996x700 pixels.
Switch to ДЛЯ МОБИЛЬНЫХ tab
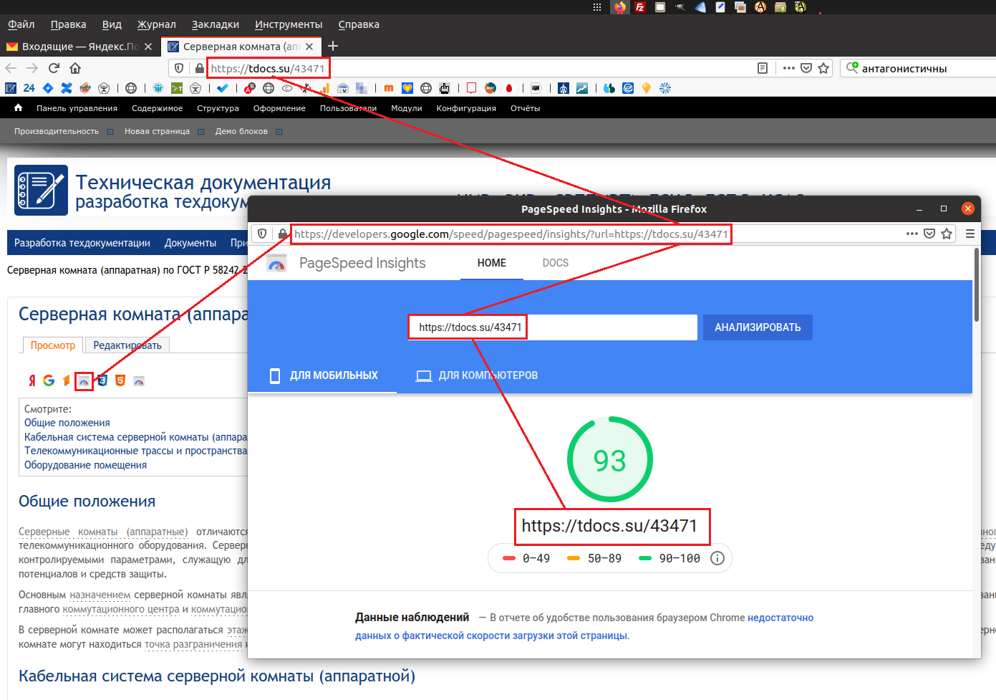322,375
